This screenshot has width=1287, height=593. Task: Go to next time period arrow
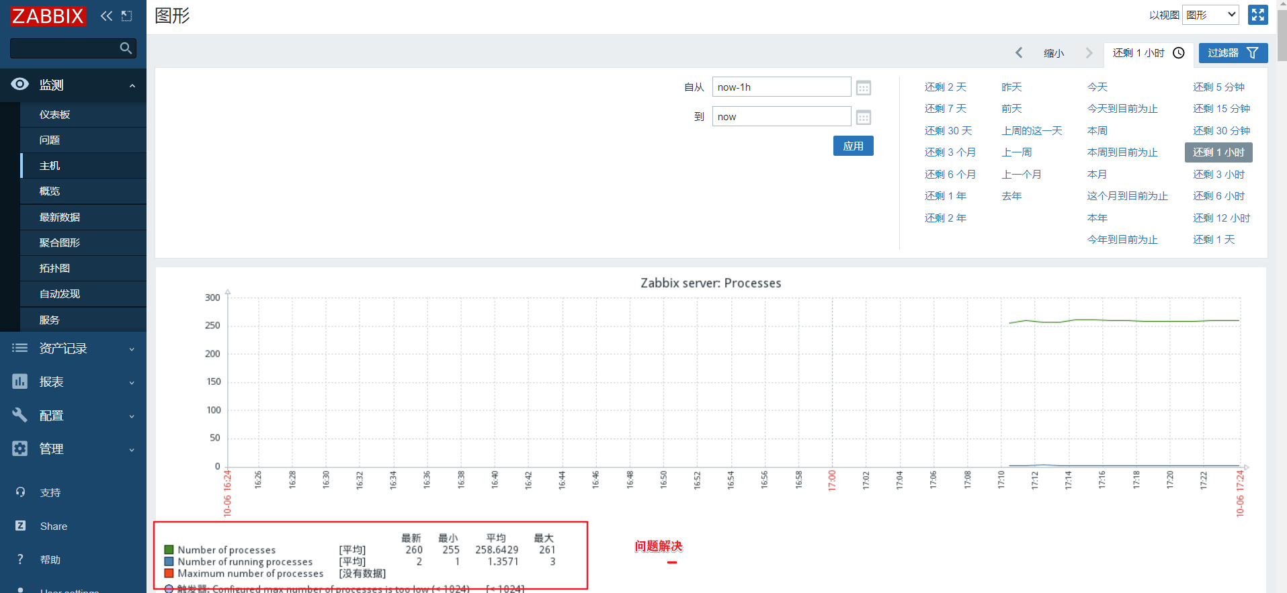click(1089, 52)
